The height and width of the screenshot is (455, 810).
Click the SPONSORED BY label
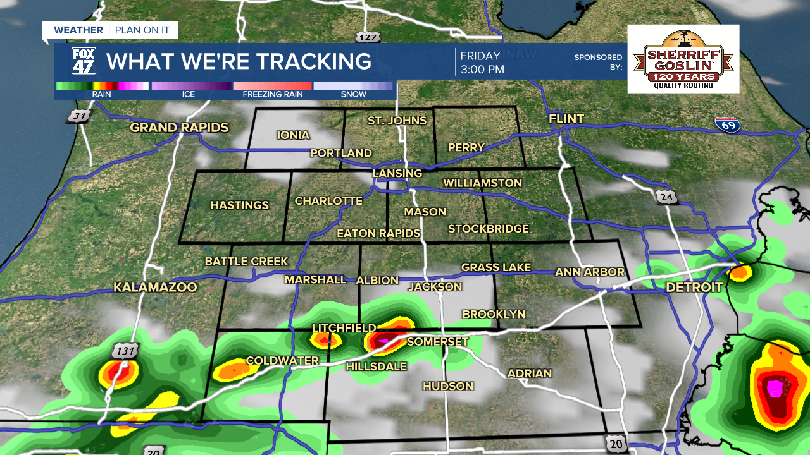[x=598, y=61]
